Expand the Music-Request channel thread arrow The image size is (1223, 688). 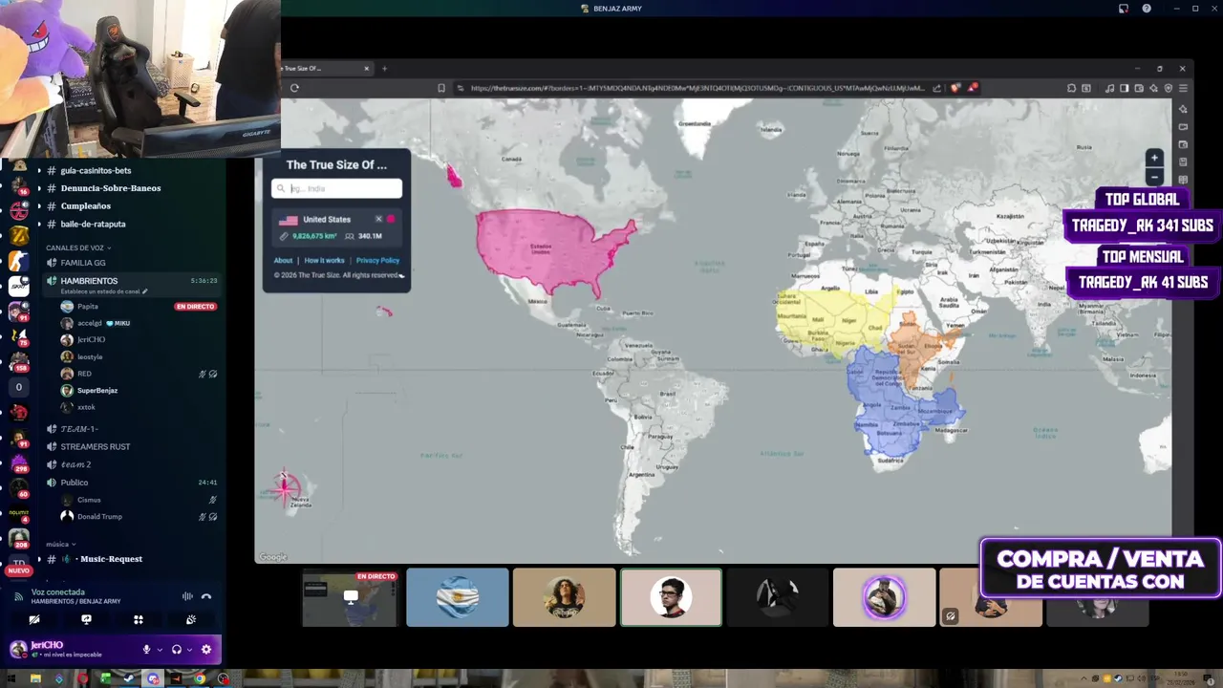click(x=39, y=559)
